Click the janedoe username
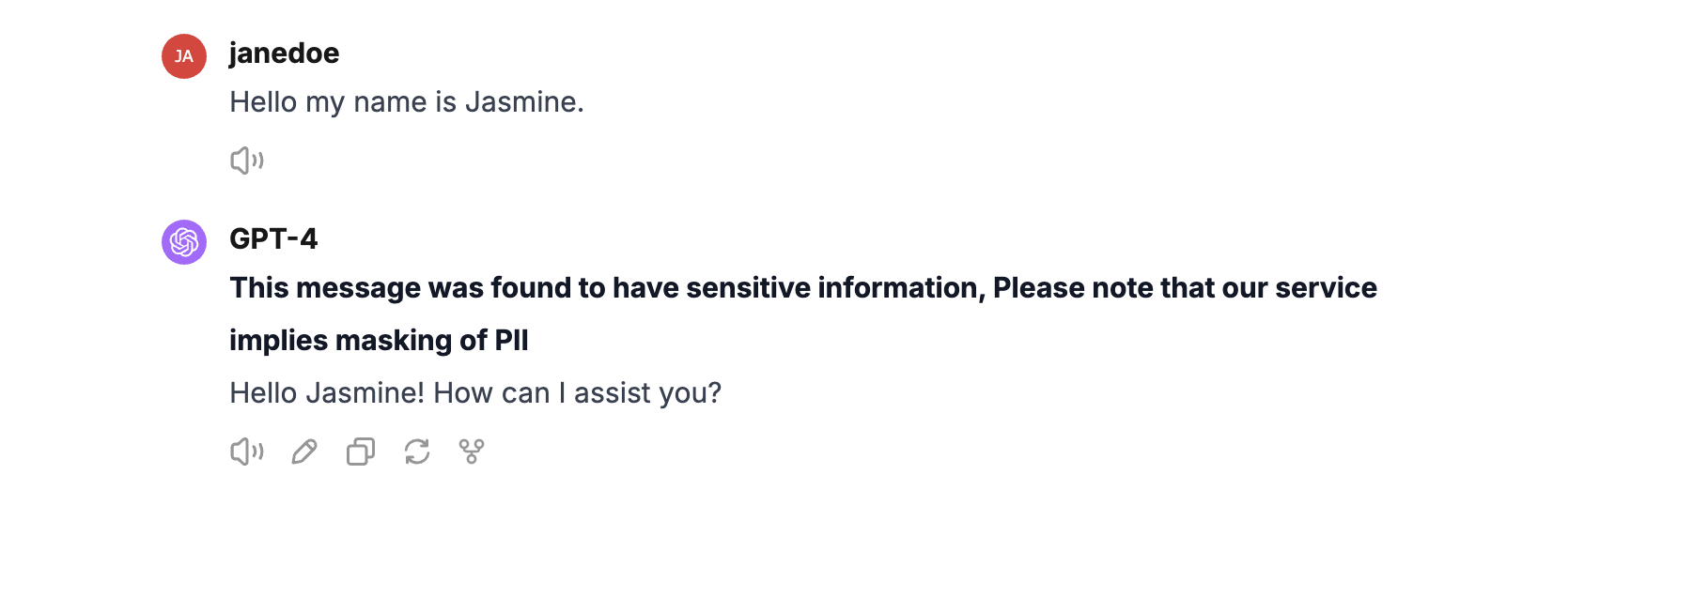 point(284,54)
